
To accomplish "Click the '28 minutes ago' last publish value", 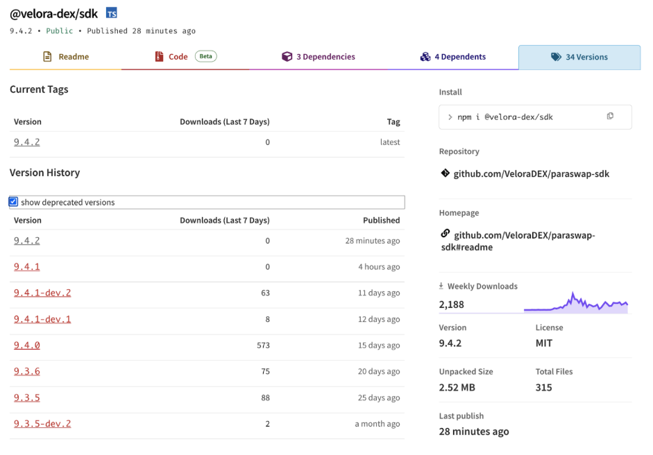I will tap(474, 431).
